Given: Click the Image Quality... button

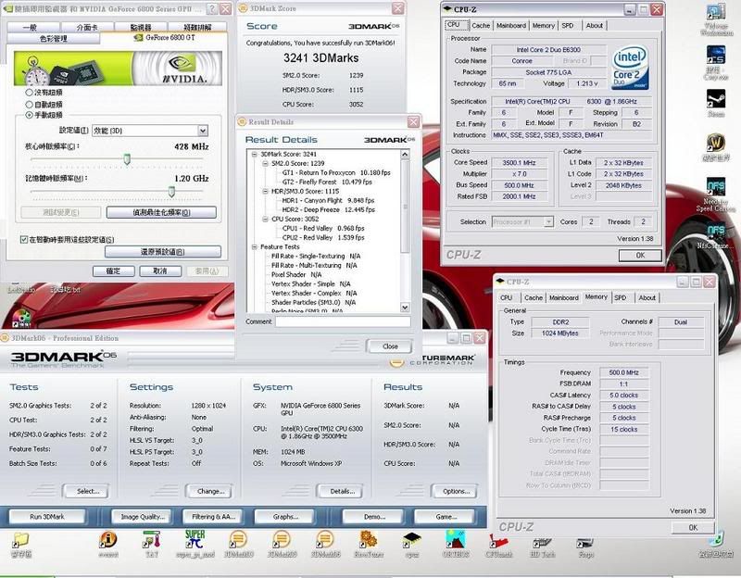Looking at the screenshot, I should point(143,517).
